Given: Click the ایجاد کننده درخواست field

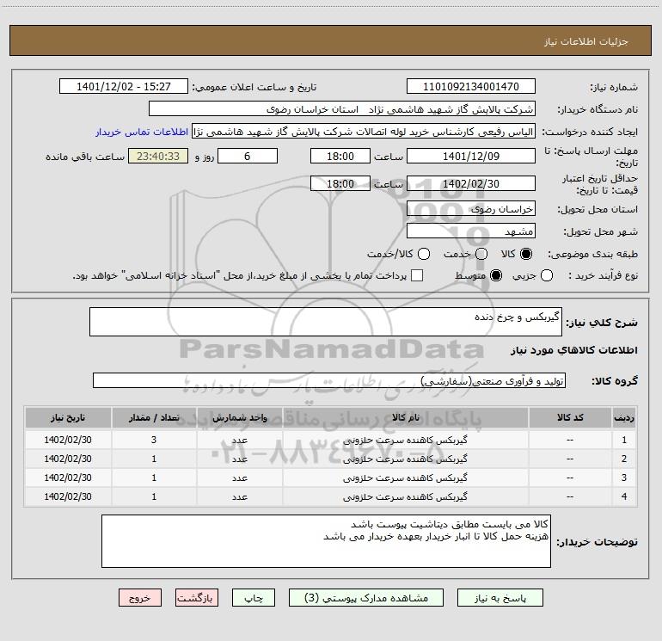Looking at the screenshot, I should [x=364, y=132].
